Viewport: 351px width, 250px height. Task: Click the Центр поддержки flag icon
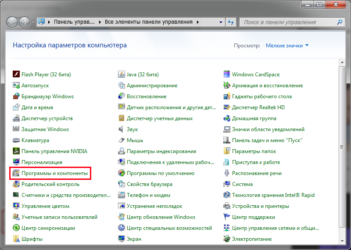pyautogui.click(x=227, y=217)
